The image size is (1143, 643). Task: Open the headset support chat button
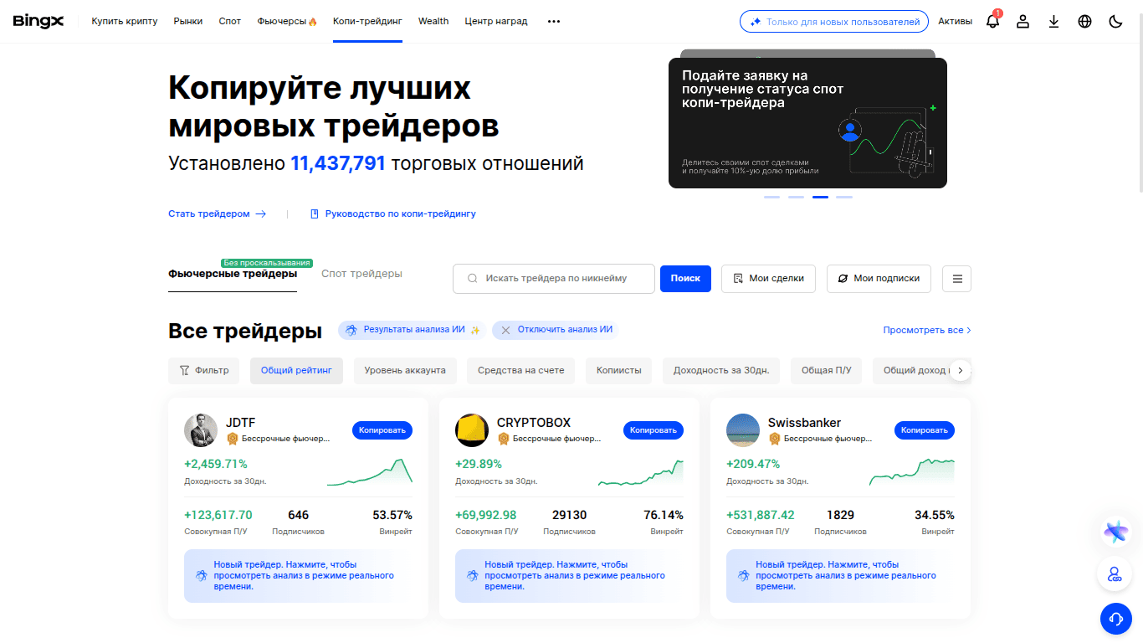coord(1115,619)
